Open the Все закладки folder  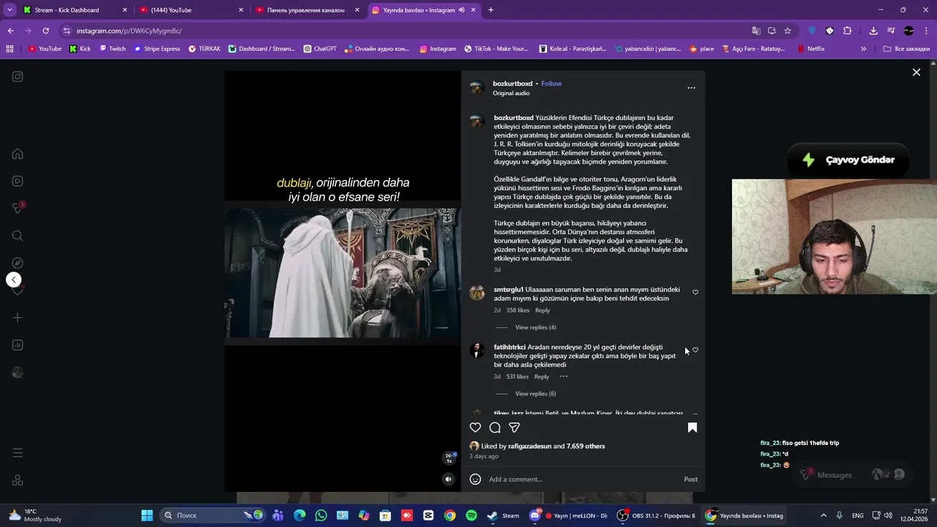[x=906, y=49]
